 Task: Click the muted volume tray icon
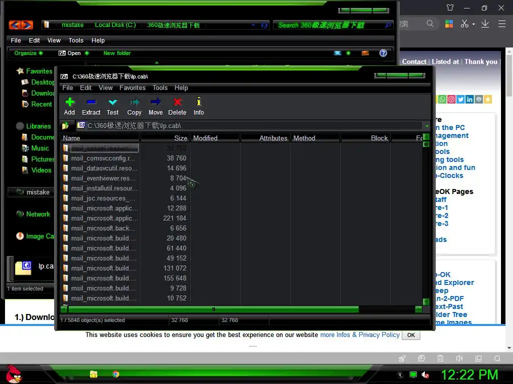coord(425,374)
